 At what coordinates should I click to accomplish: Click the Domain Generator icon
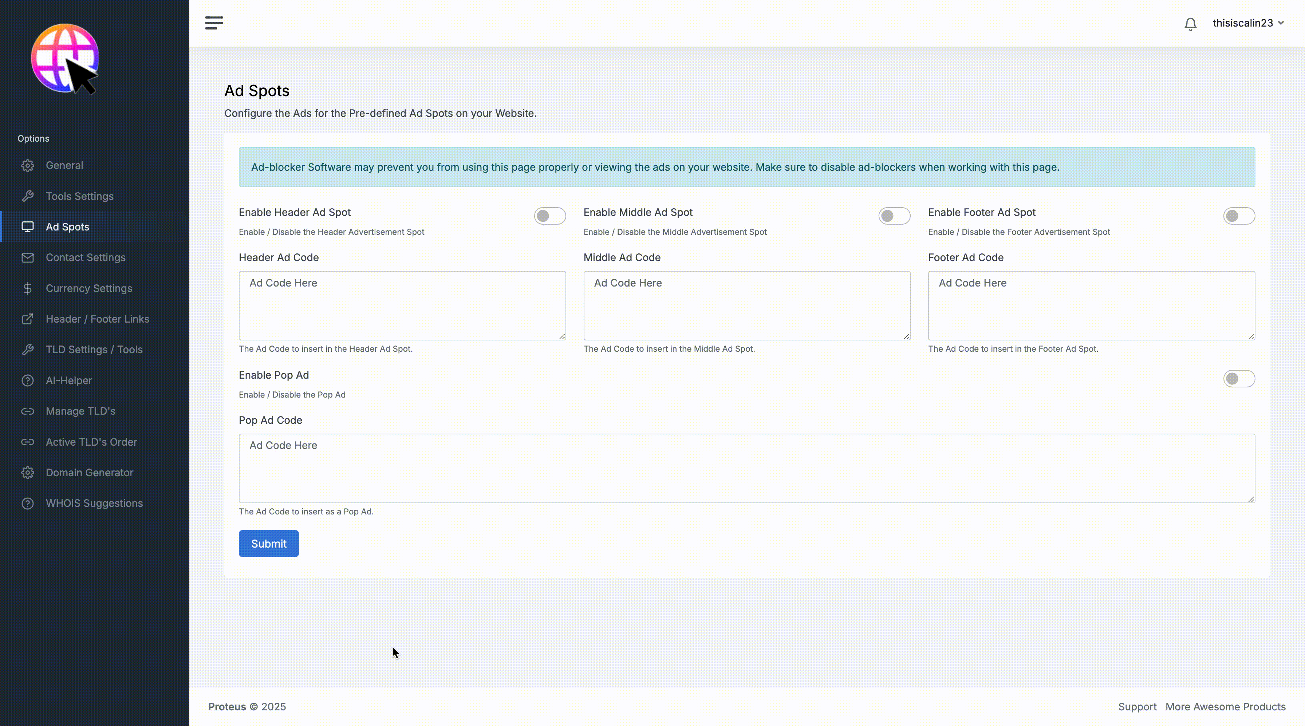[27, 472]
